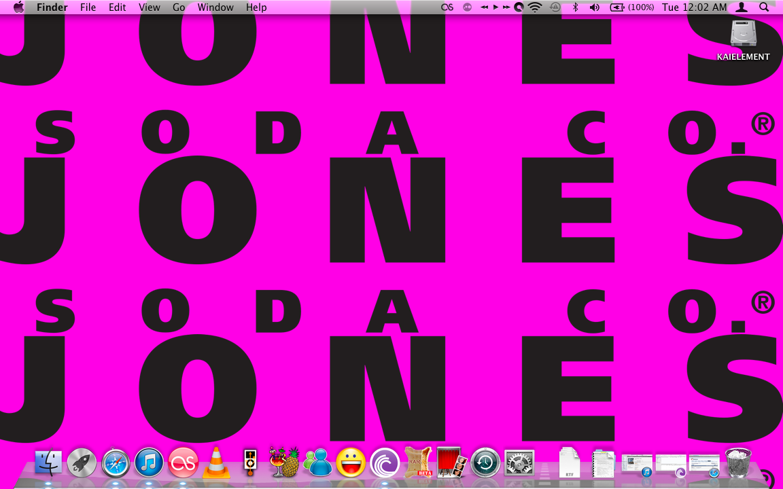The image size is (783, 489).
Task: Restore the minimized Safari window in the dock
Action: (x=704, y=465)
